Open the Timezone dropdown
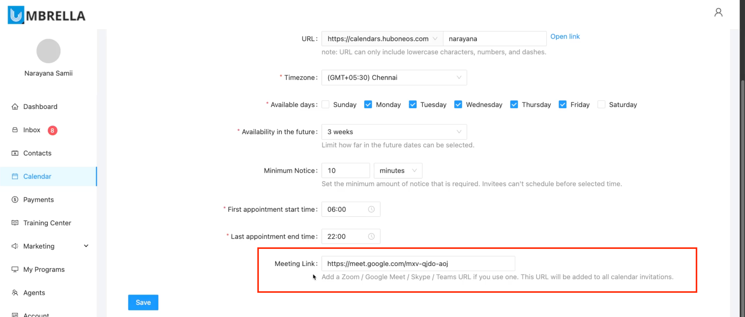Image resolution: width=745 pixels, height=317 pixels. click(x=394, y=77)
